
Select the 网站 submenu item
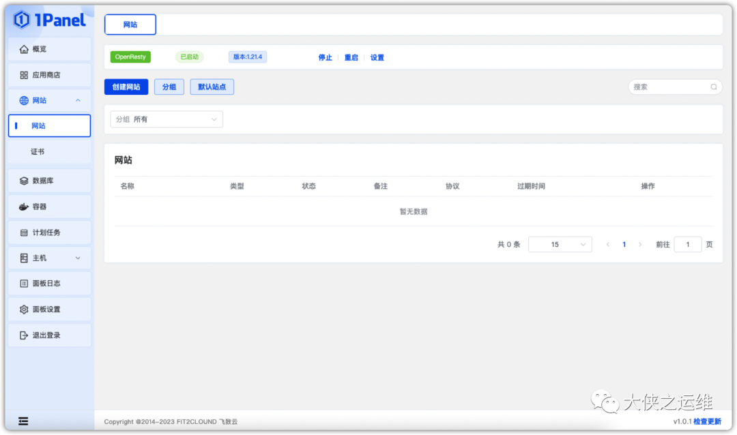pyautogui.click(x=49, y=126)
